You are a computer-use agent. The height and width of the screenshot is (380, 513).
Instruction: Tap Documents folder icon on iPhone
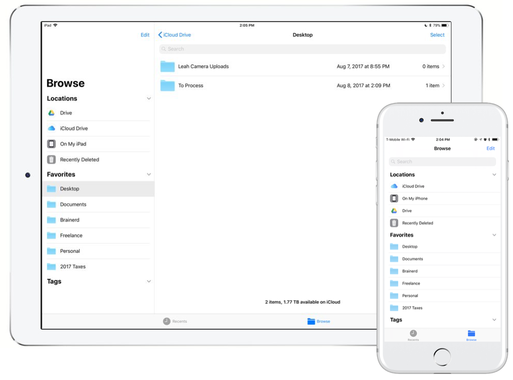click(394, 259)
